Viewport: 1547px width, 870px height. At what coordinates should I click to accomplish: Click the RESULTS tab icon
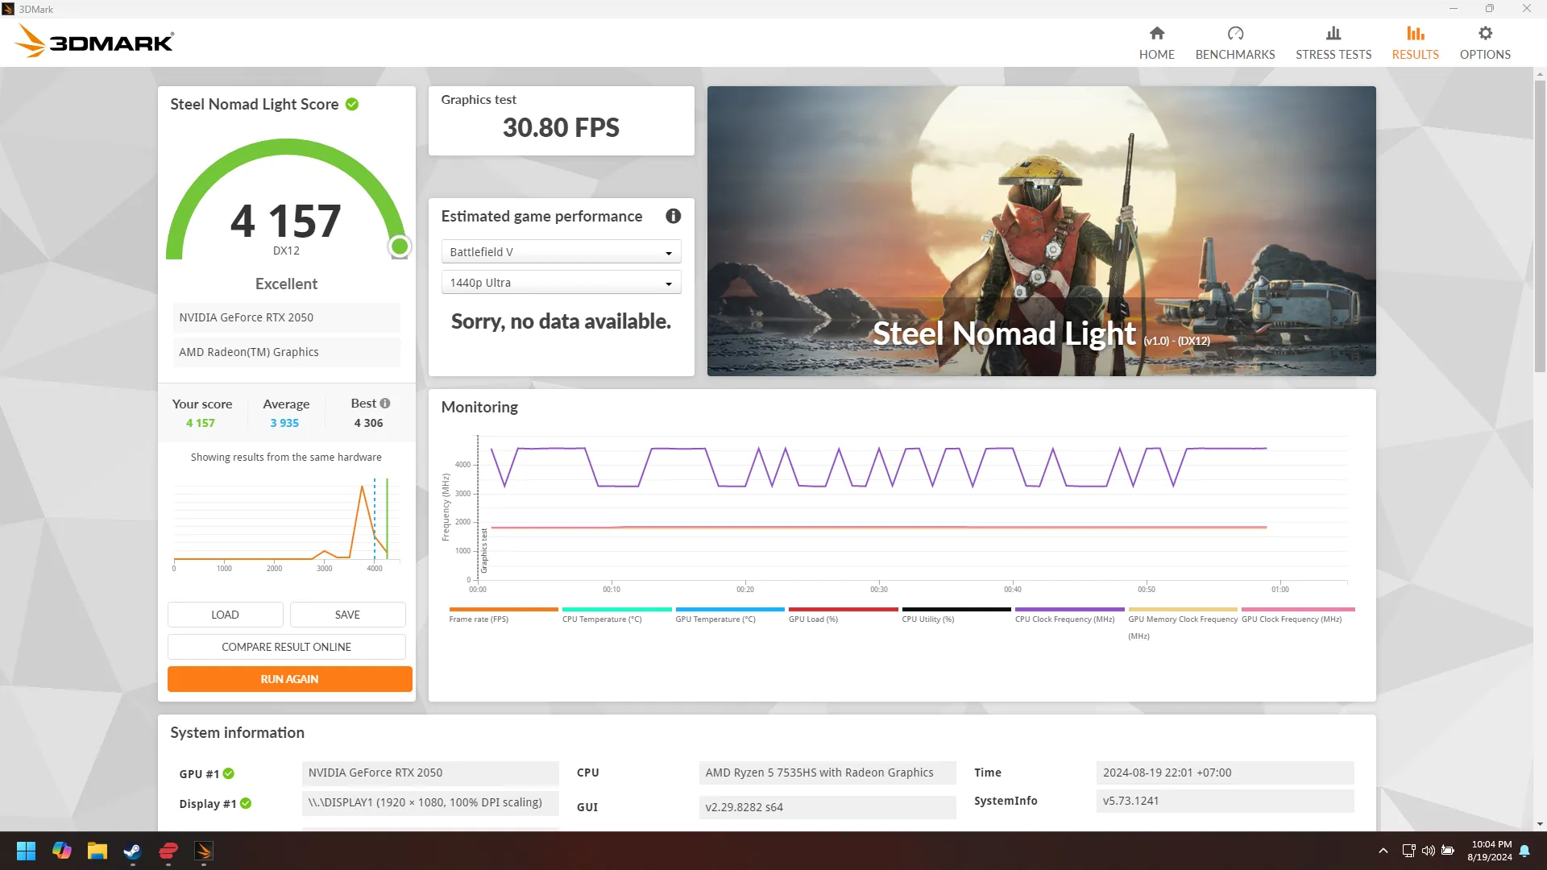tap(1414, 33)
